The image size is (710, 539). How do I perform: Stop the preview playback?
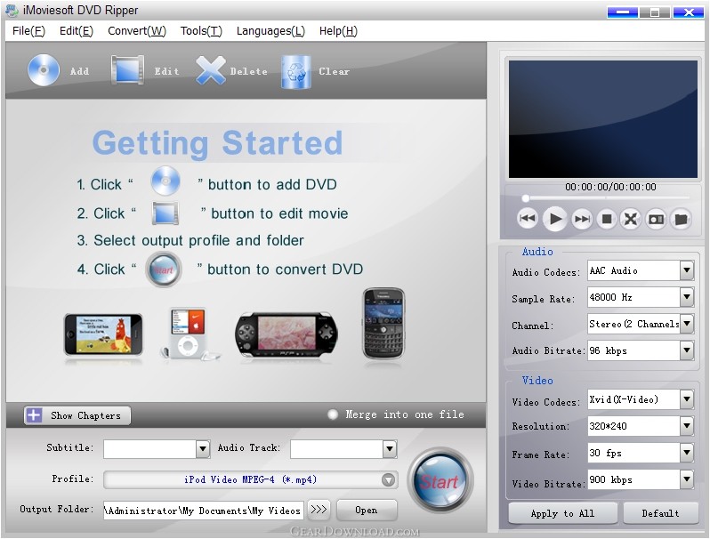(x=607, y=219)
